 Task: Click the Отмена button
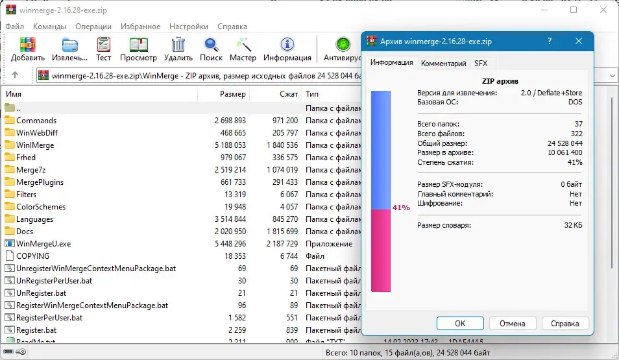[x=513, y=323]
